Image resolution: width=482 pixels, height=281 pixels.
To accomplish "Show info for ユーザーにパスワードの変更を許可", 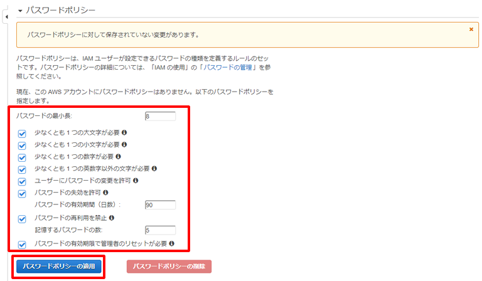I will 136,180.
